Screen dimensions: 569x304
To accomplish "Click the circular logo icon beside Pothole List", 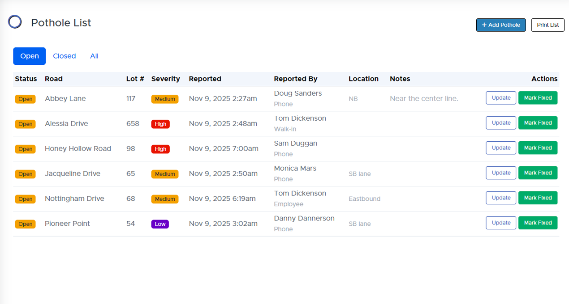I will tap(15, 22).
